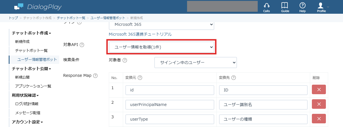Go to チャットボット一覧 in breadcrumb
Image resolution: width=343 pixels, height=127 pixels.
point(71,18)
